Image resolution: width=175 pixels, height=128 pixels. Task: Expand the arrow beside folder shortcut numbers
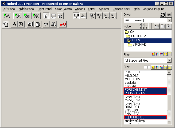[150, 26]
